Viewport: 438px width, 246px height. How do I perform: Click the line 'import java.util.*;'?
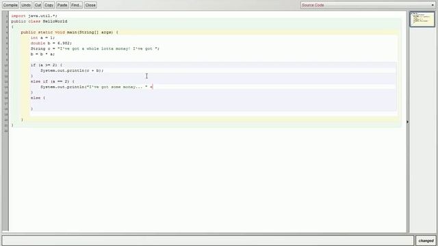pyautogui.click(x=34, y=16)
